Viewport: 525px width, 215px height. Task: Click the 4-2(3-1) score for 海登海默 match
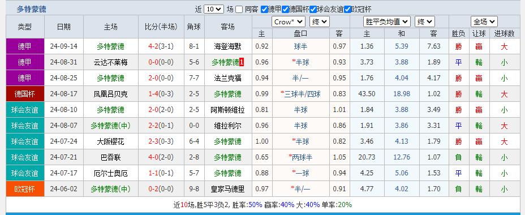tap(161, 46)
